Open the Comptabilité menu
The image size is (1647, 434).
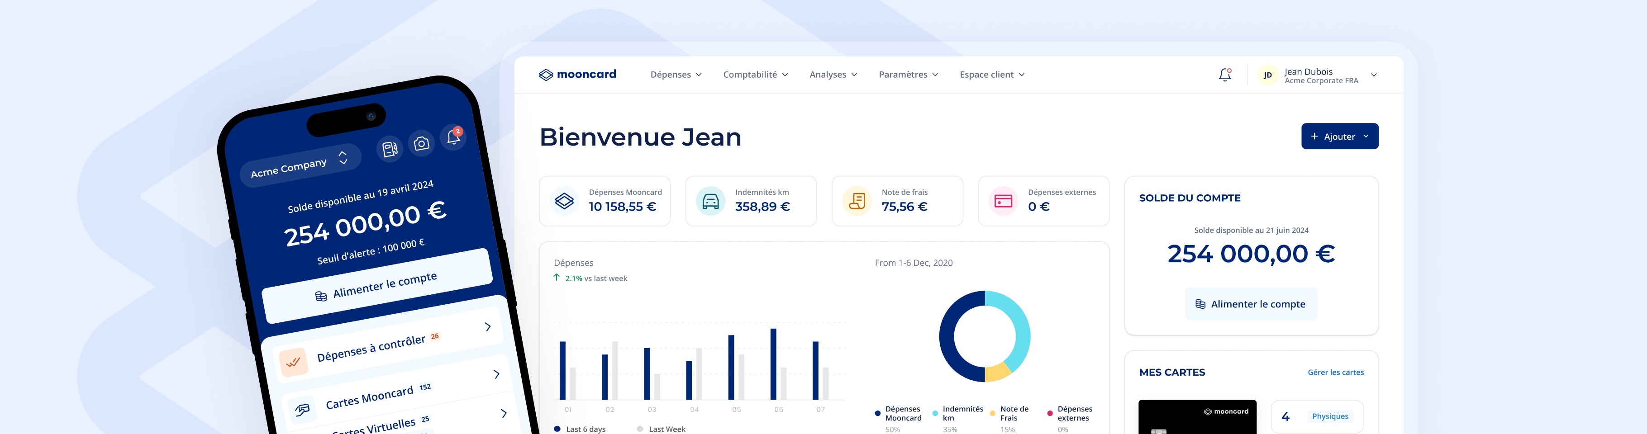tap(755, 75)
